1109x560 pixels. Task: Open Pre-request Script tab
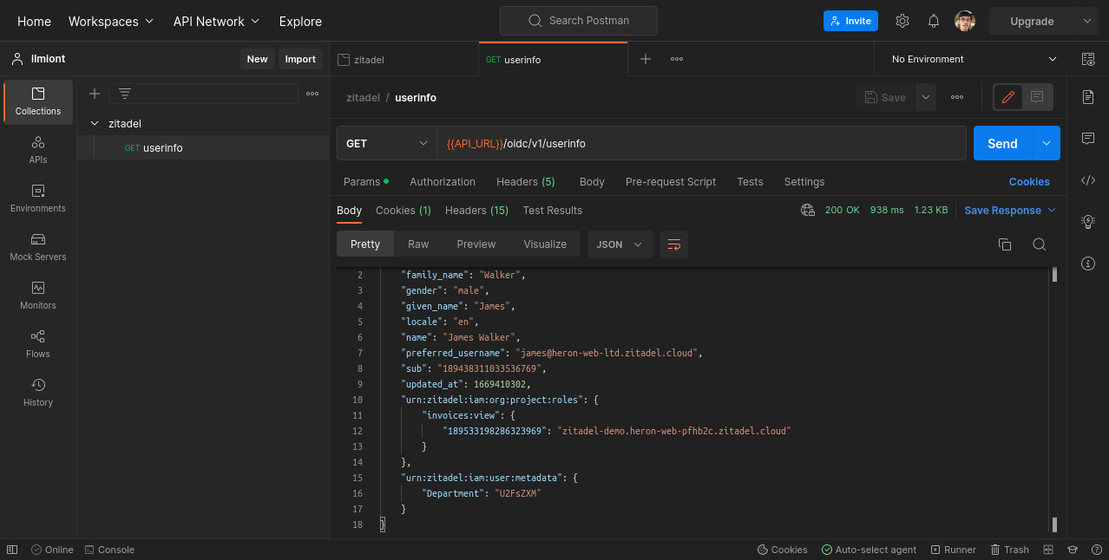pyautogui.click(x=671, y=181)
